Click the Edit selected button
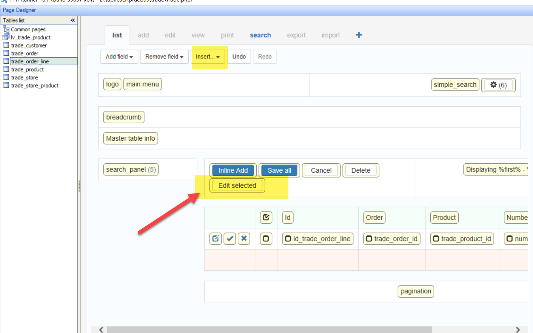The width and height of the screenshot is (533, 333). point(237,186)
